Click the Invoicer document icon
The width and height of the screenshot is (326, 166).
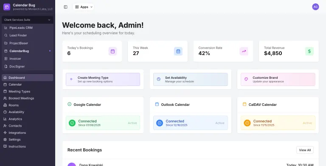tap(6, 59)
